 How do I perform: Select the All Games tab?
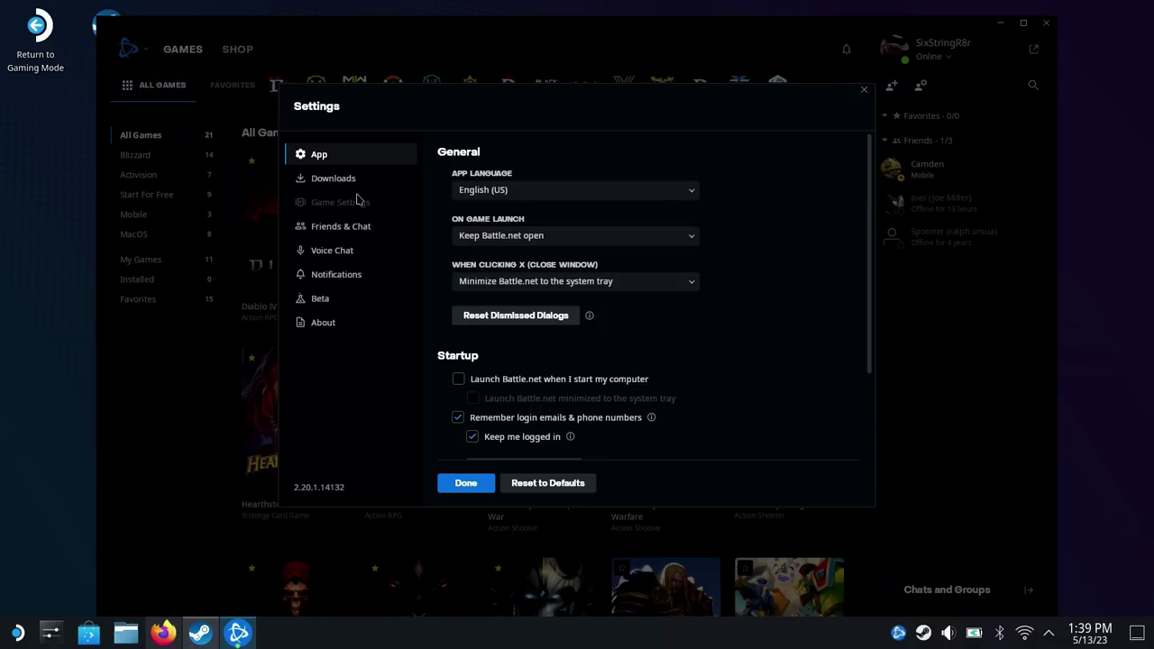(154, 85)
